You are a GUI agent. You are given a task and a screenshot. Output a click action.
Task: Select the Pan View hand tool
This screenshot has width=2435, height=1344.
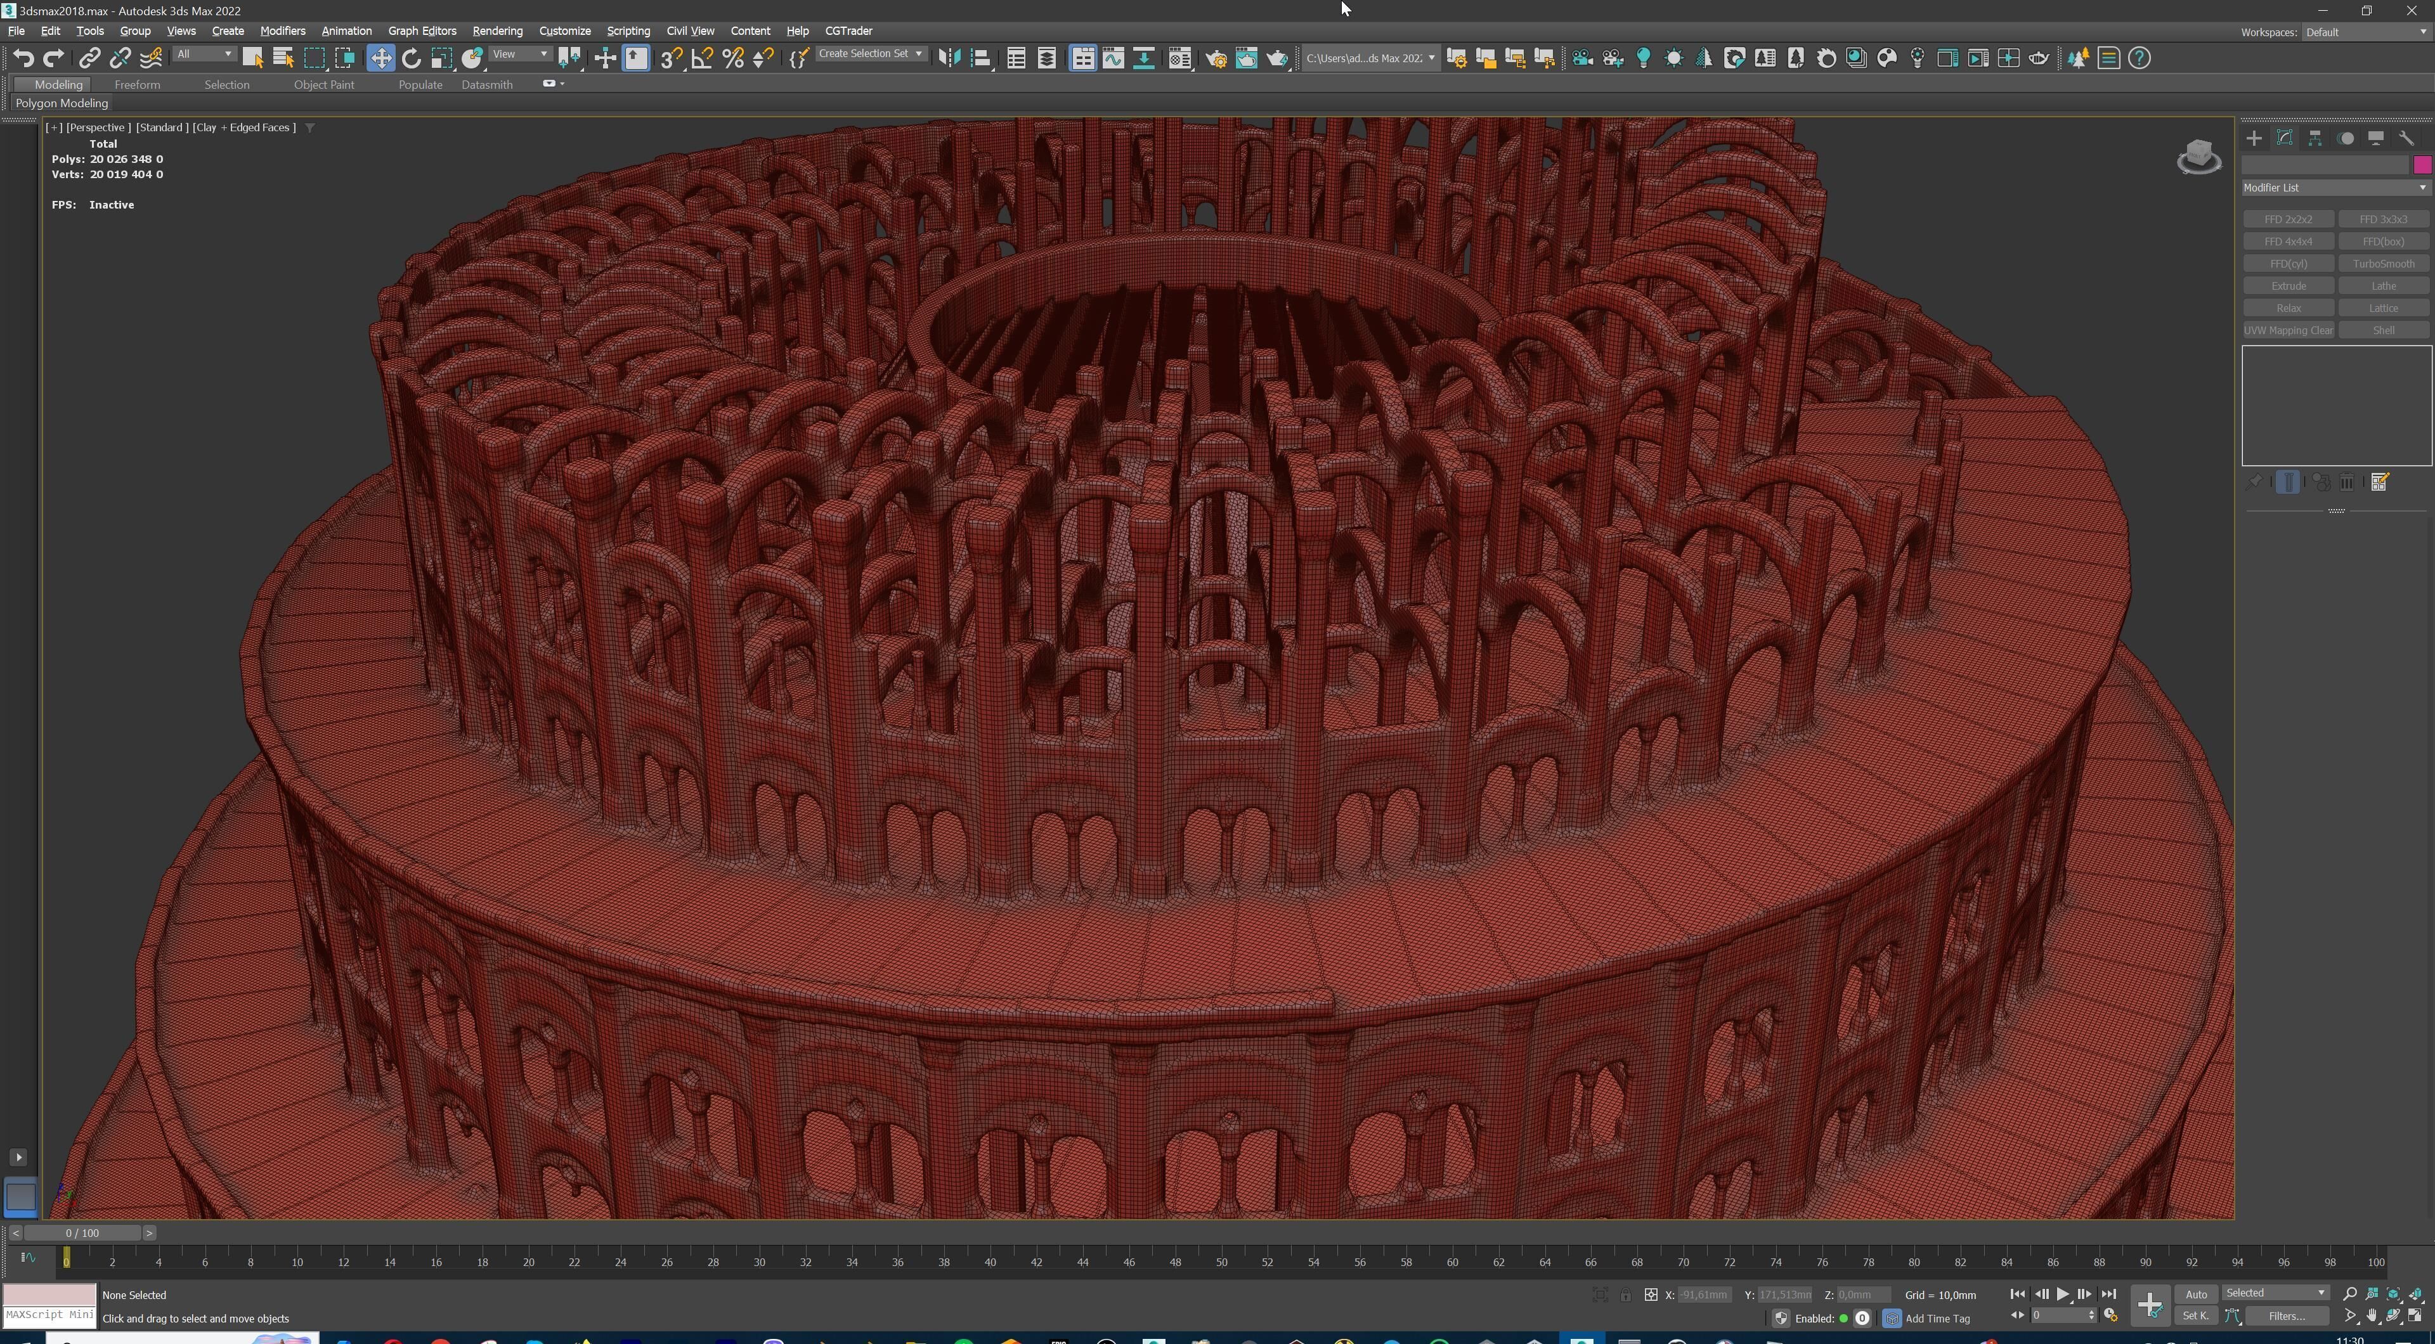coord(2372,1315)
